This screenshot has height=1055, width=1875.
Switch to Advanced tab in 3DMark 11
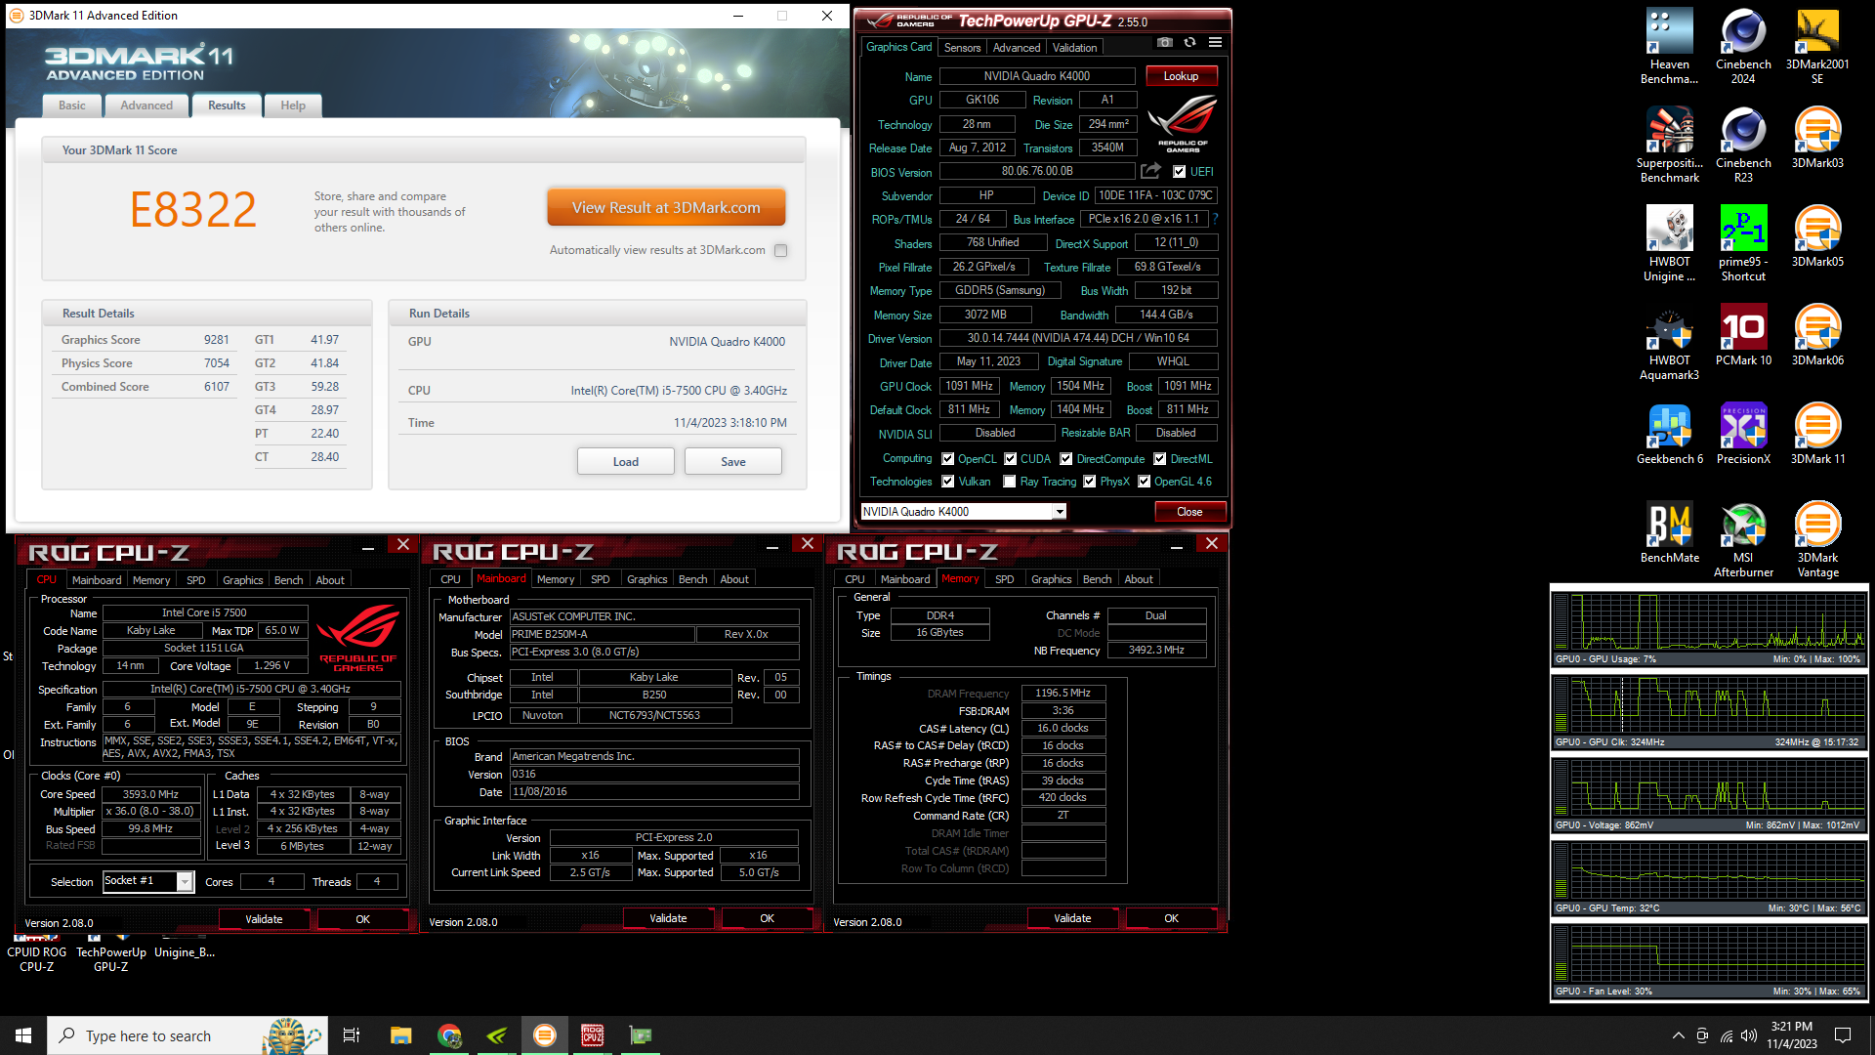pos(146,105)
